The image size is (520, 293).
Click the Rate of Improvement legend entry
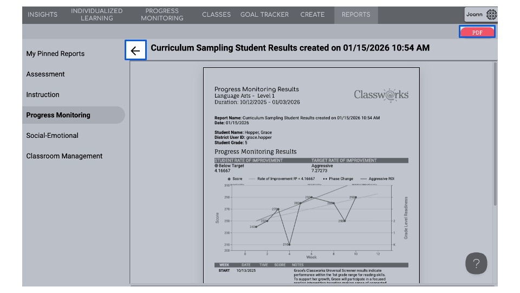click(x=282, y=179)
